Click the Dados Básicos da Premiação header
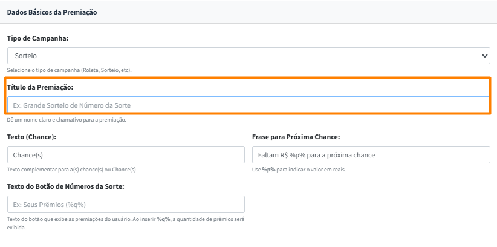 [52, 12]
